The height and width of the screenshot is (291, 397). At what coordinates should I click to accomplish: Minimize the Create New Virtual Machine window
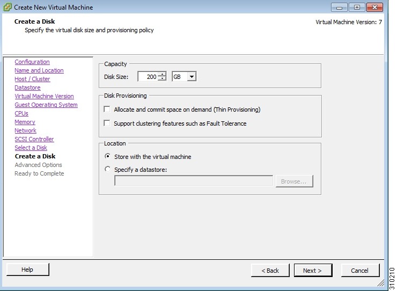[339, 8]
